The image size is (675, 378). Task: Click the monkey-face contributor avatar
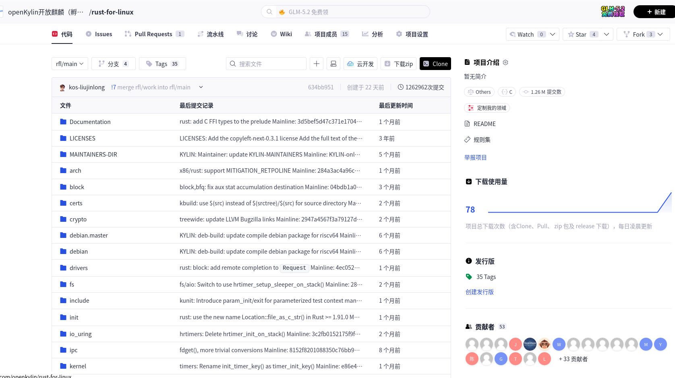(x=545, y=344)
